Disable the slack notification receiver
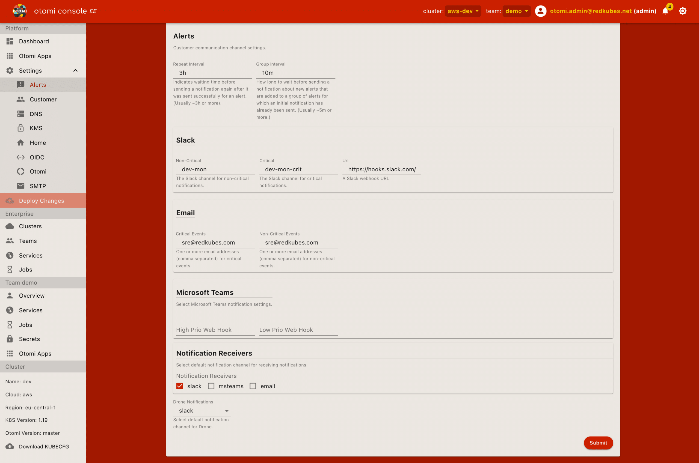Image resolution: width=699 pixels, height=463 pixels. 180,386
